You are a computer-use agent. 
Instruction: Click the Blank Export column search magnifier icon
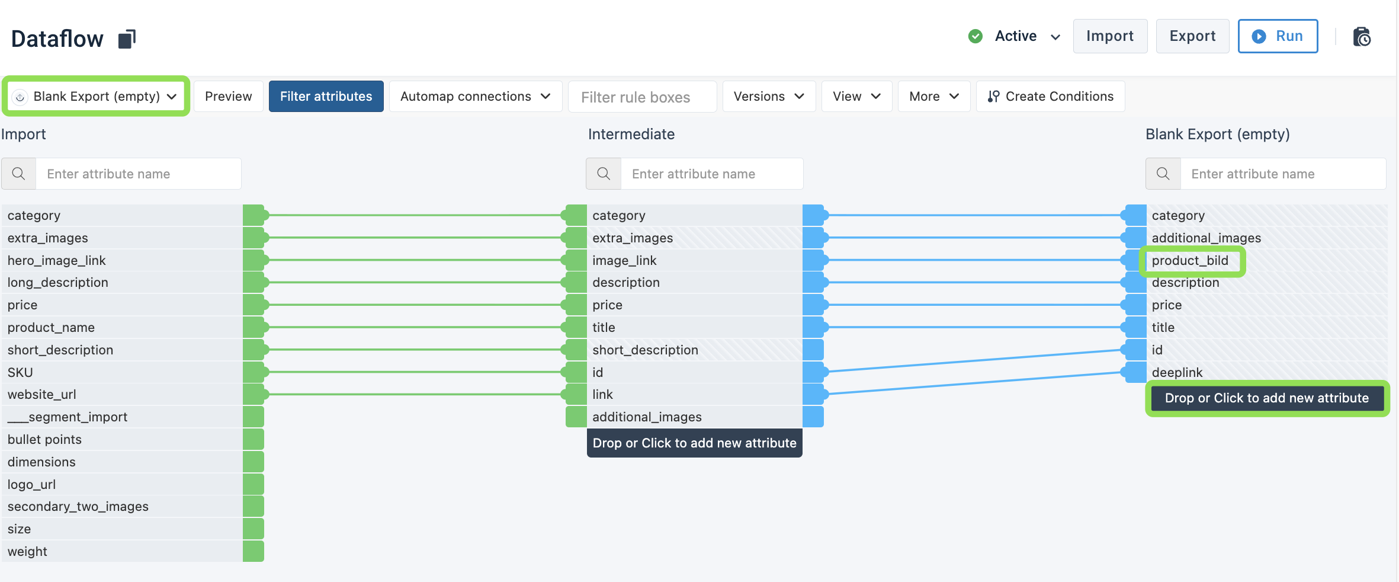click(1163, 174)
